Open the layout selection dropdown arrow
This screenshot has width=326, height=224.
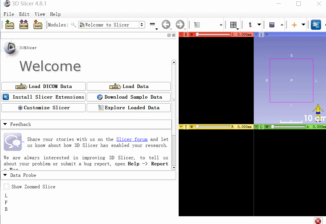[238, 28]
